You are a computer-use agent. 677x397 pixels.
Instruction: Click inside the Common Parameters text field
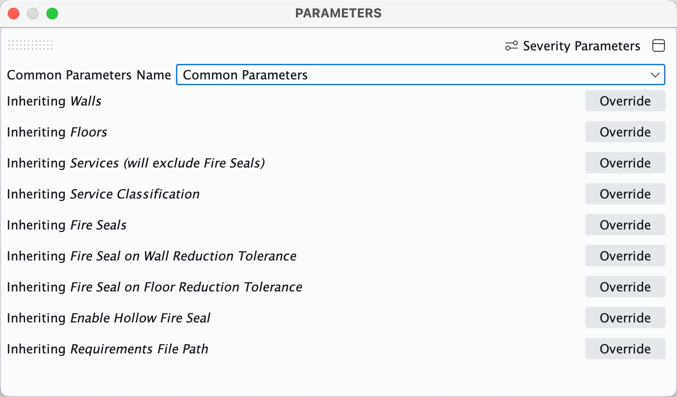coord(338,75)
